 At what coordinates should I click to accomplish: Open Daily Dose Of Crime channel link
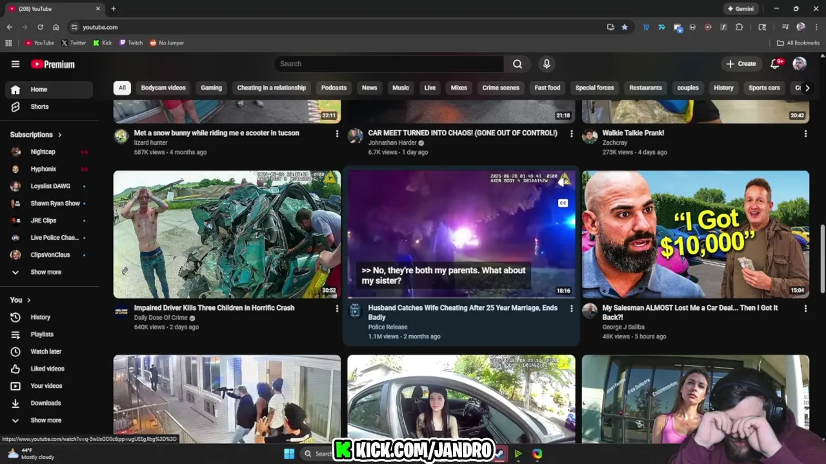pos(161,318)
